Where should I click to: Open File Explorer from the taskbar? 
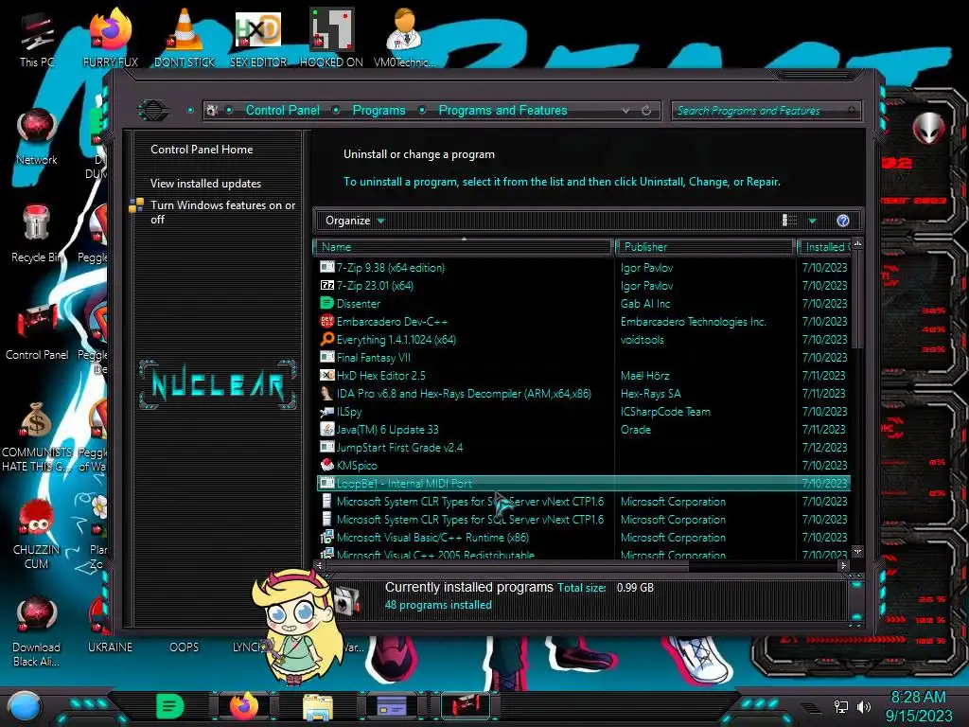point(318,707)
